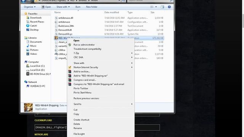The height and width of the screenshot is (137, 244).
Task: Select Favorites star in navigation pane
Action: 26,14
